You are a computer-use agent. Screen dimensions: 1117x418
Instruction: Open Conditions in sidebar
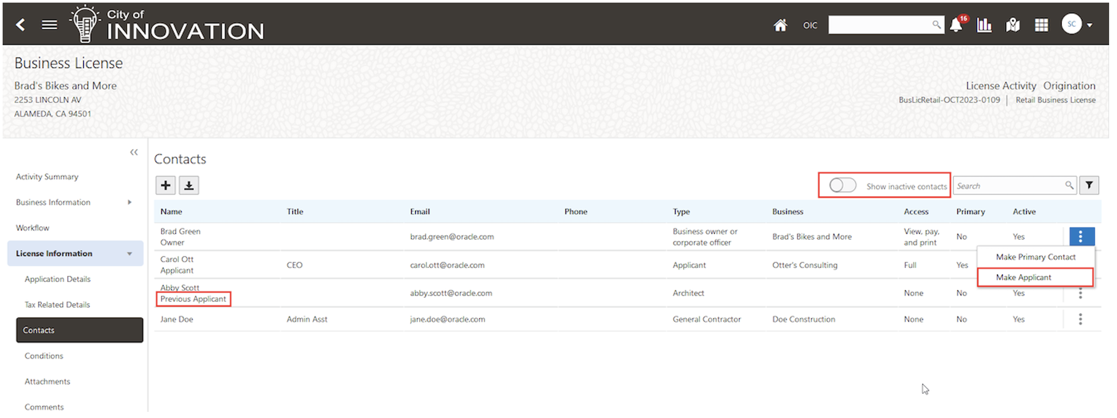(x=43, y=356)
